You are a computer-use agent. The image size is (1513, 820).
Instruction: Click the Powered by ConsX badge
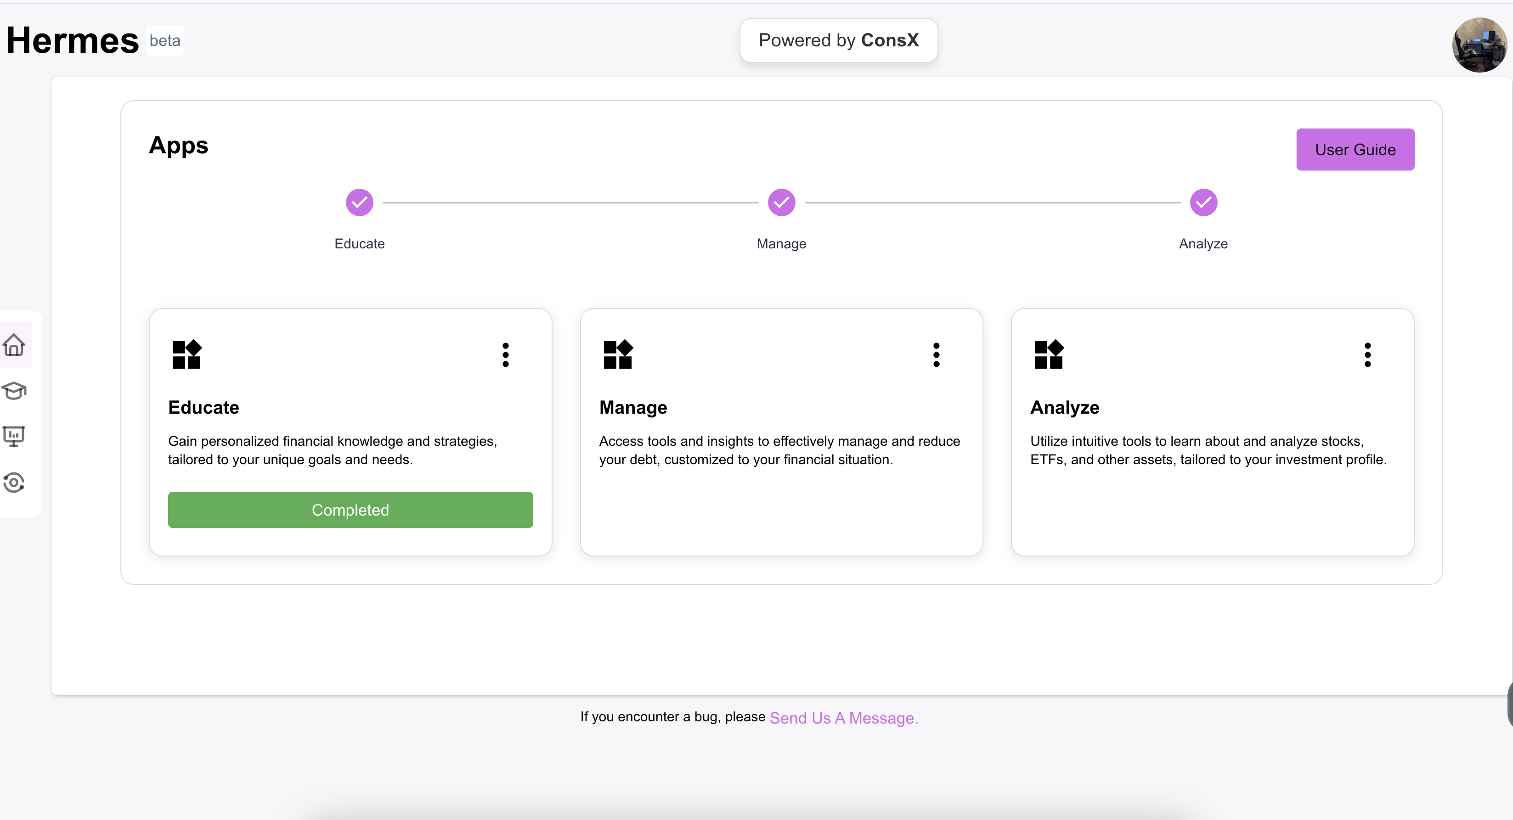838,40
